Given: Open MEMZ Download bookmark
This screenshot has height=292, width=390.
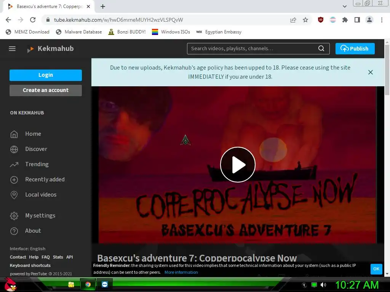Looking at the screenshot, I should click(27, 32).
